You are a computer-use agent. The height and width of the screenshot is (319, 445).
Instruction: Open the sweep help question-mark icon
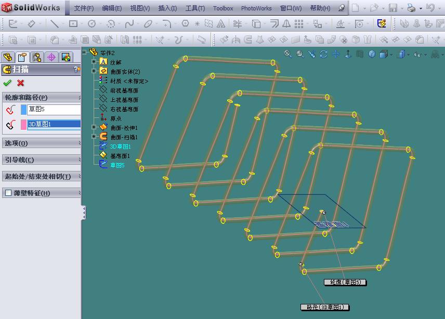(x=76, y=69)
